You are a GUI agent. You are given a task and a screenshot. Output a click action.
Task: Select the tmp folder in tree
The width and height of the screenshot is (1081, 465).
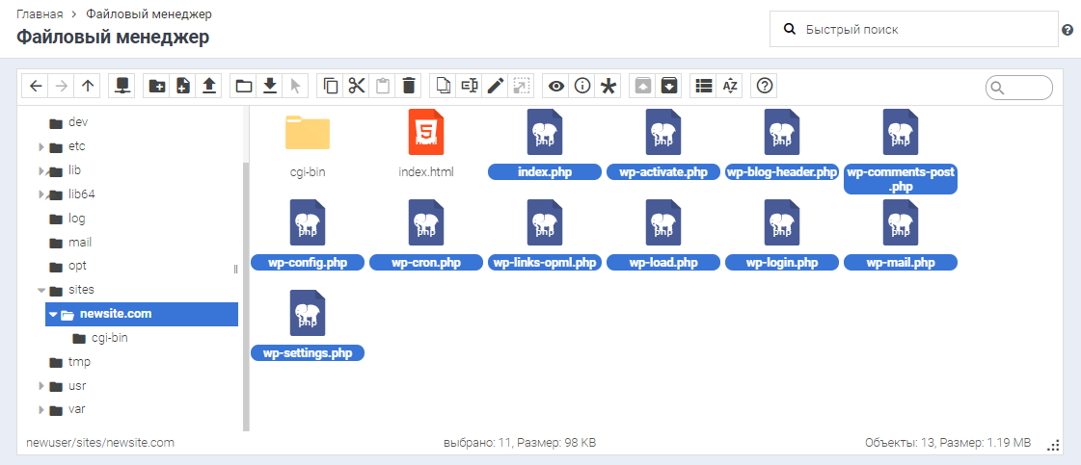point(79,362)
